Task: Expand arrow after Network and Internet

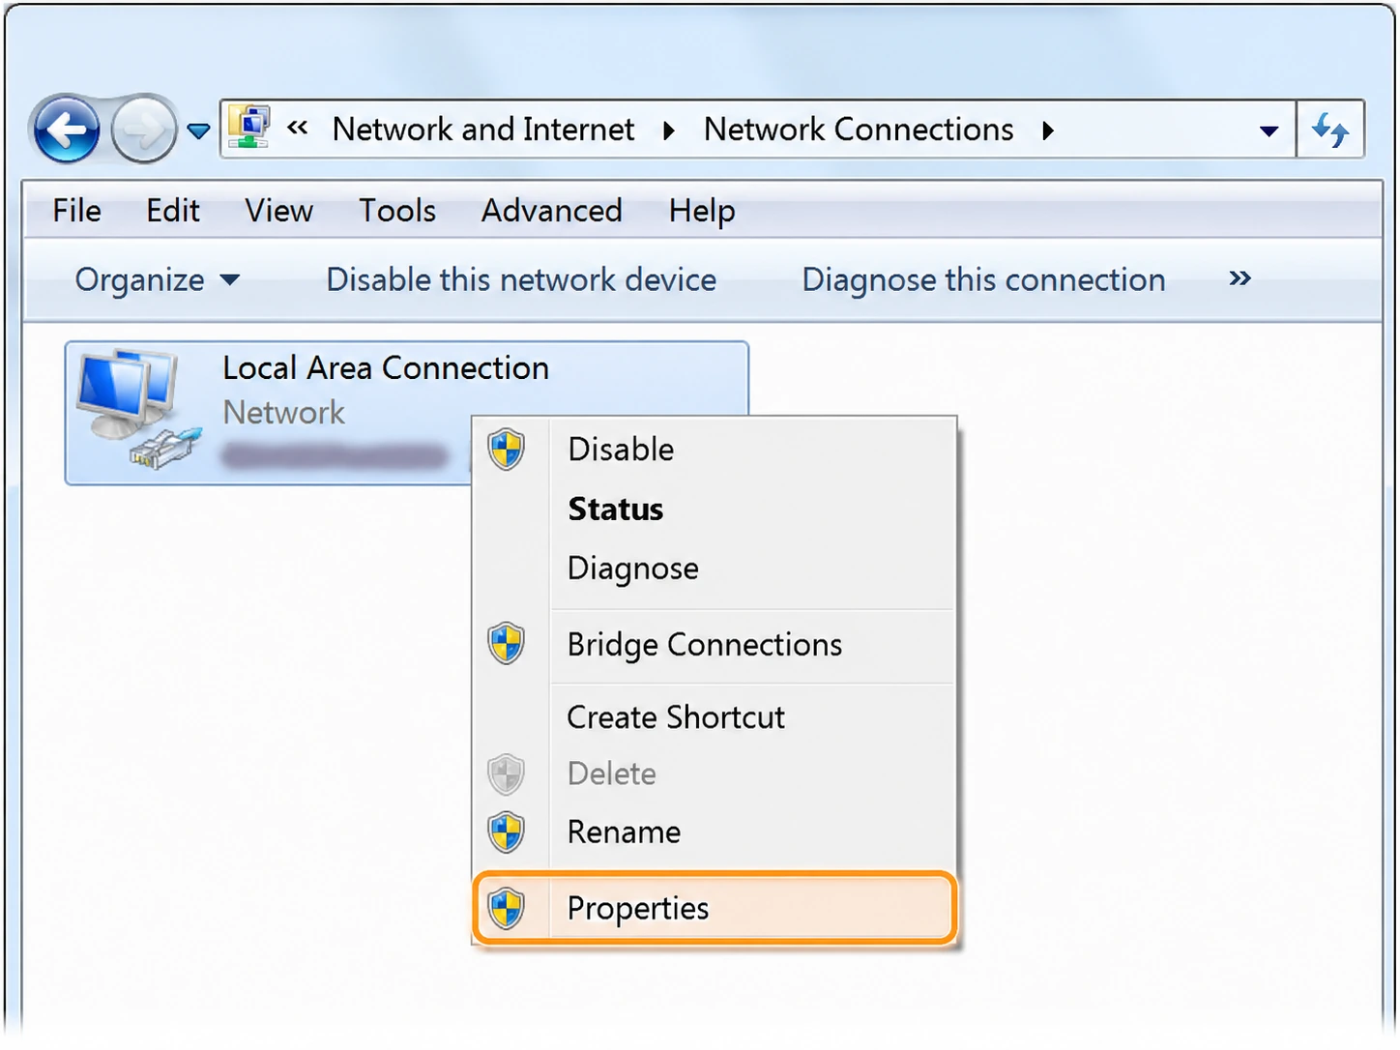Action: tap(668, 131)
